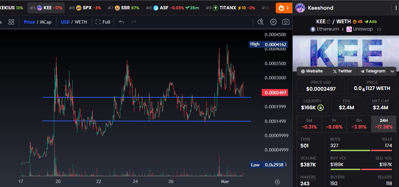Open the multichart grid layout icon
This screenshot has width=399, height=187.
pos(11,22)
